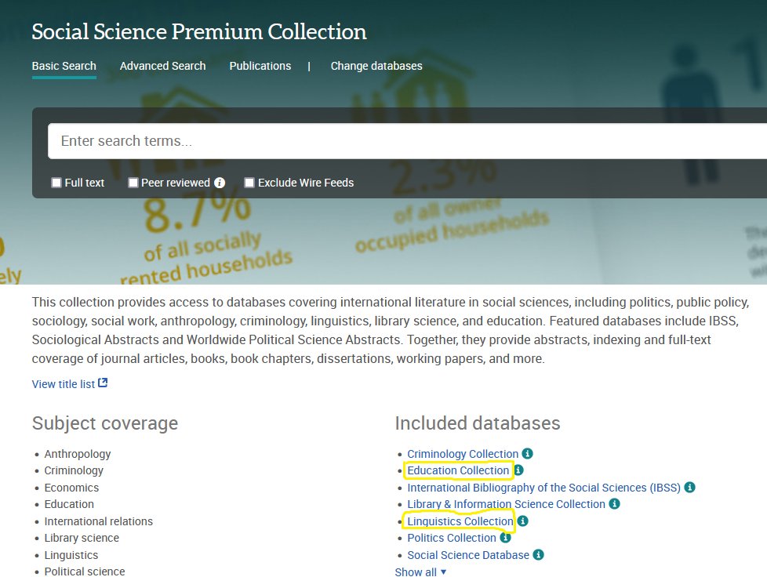767x577 pixels.
Task: Open info icon for Education Collection
Action: pyautogui.click(x=518, y=470)
